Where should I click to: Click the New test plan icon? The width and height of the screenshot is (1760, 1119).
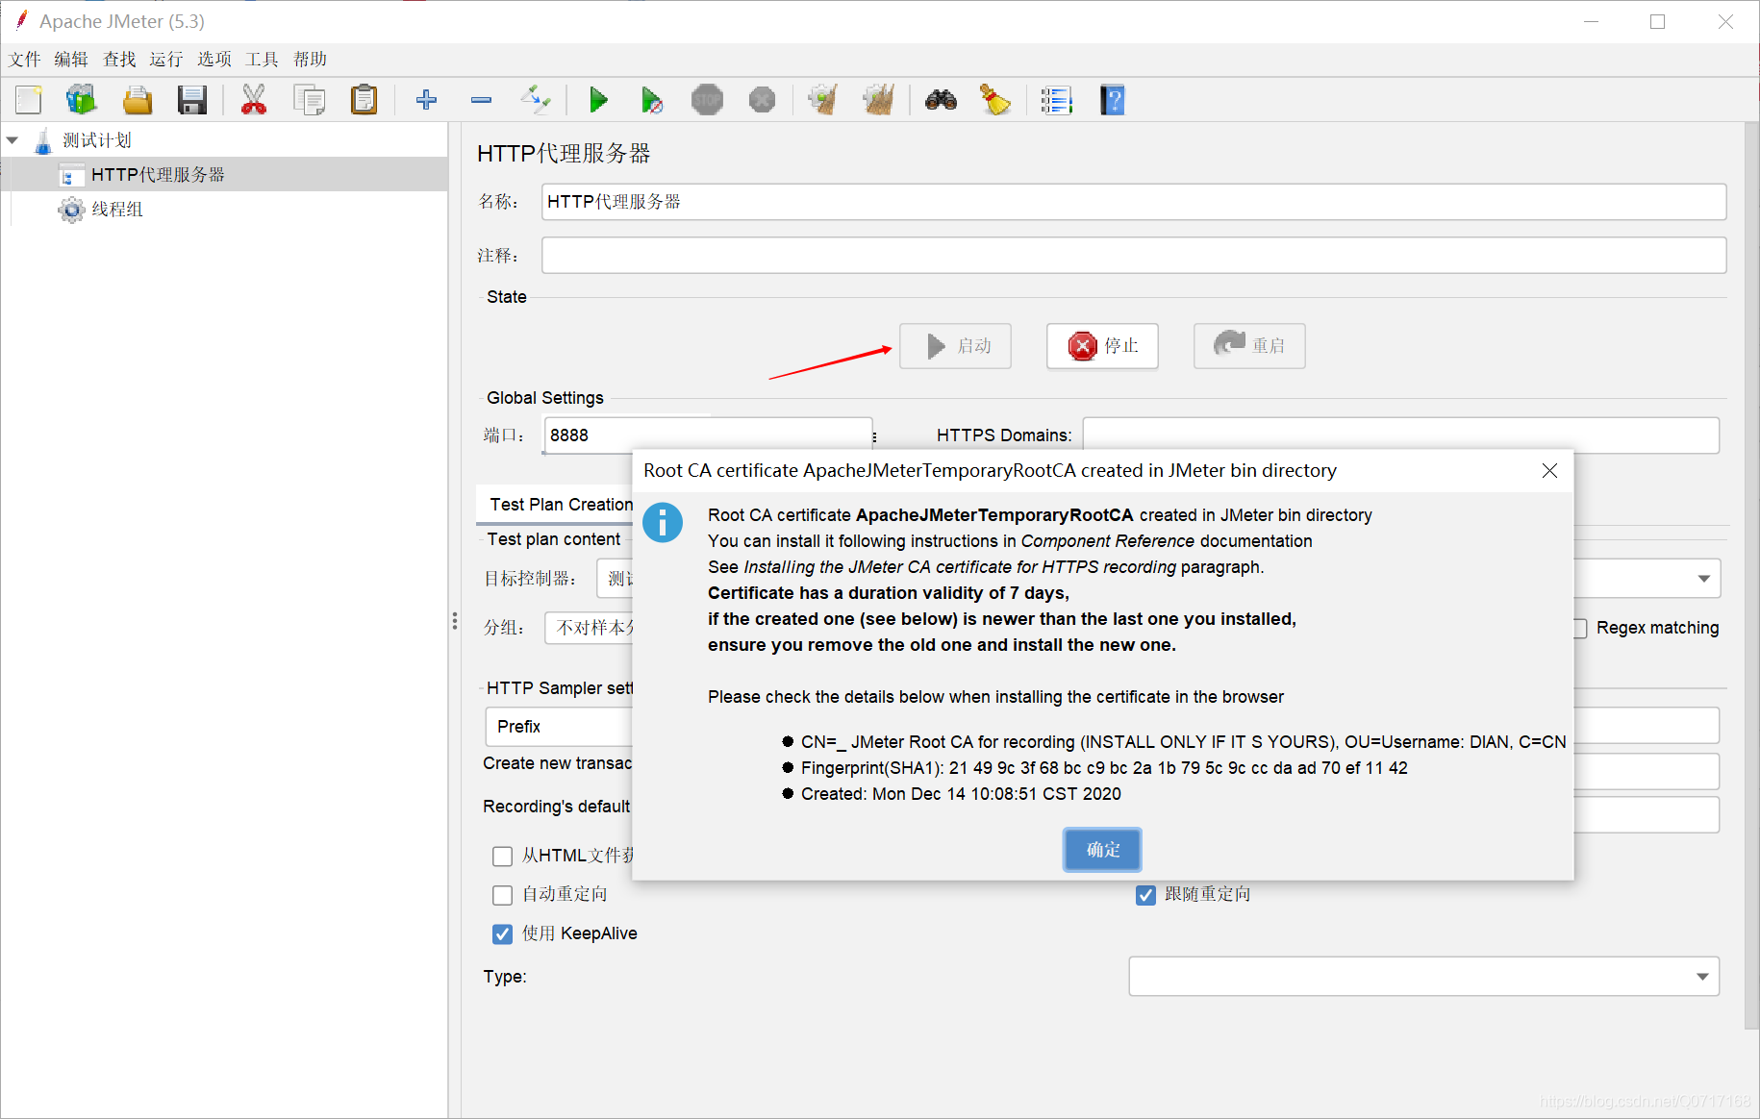(x=29, y=100)
